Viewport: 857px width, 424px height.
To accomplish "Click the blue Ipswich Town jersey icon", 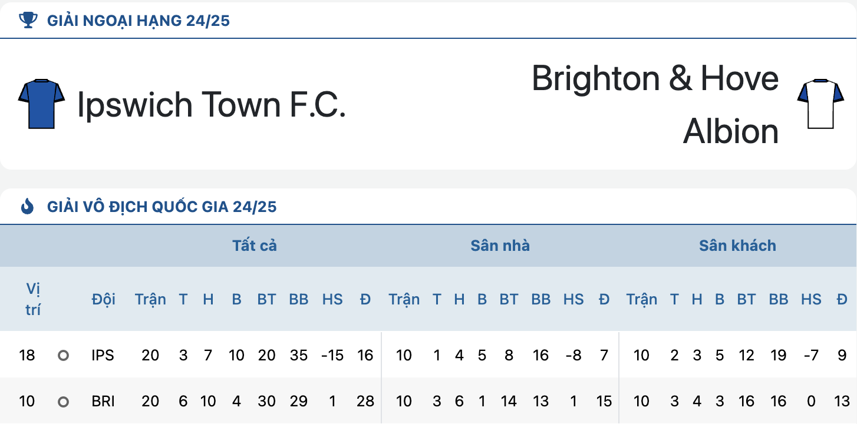I will (41, 104).
